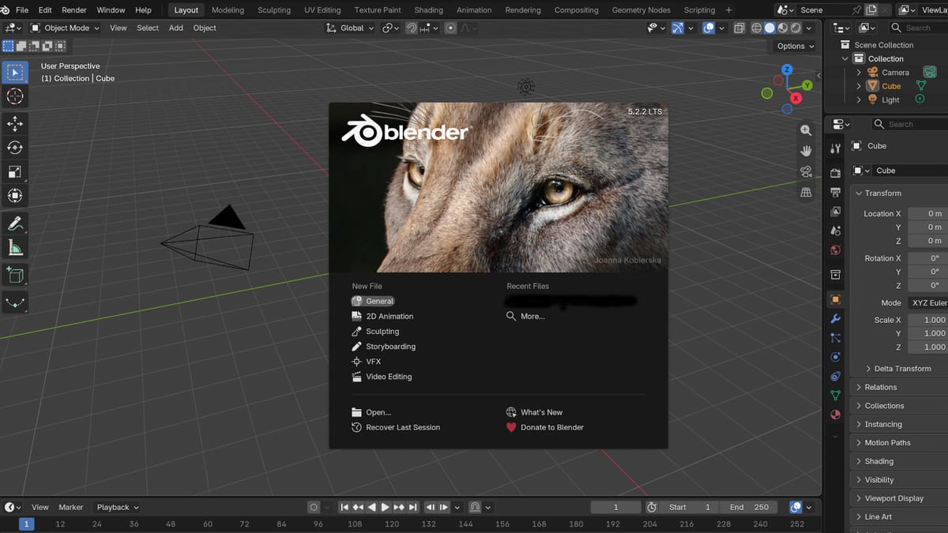Open the Render menu
The width and height of the screenshot is (948, 533).
click(x=74, y=10)
